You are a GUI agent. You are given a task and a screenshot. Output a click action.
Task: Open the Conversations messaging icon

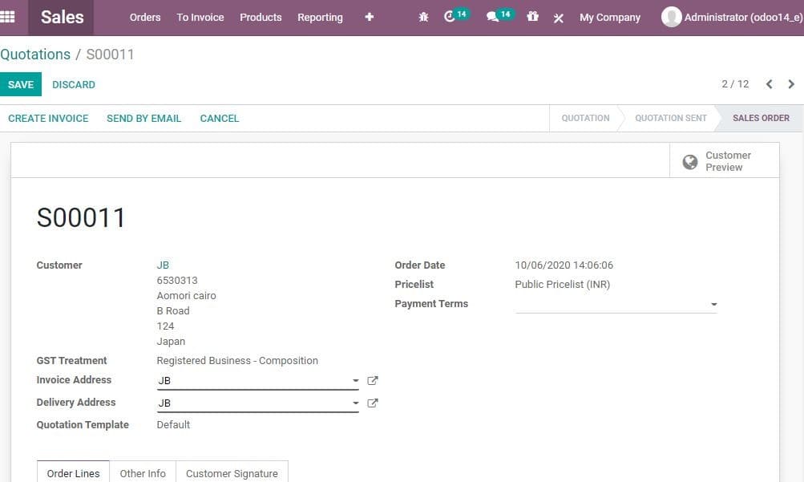point(494,17)
